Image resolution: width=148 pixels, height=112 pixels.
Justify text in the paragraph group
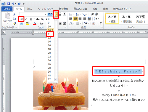85,19
